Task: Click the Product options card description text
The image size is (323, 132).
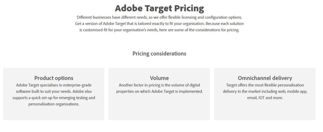Action: click(x=54, y=94)
